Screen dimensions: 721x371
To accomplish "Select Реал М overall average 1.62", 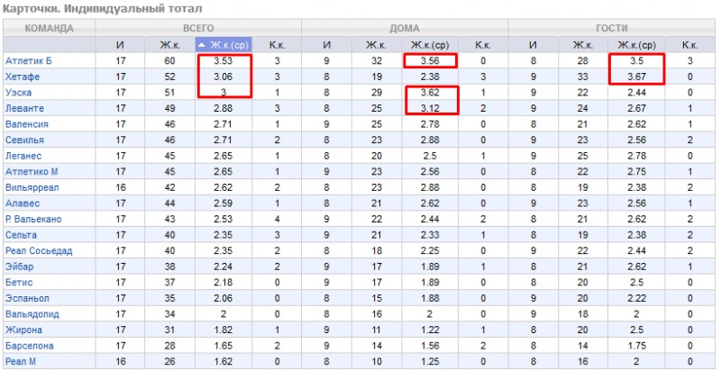I will click(x=224, y=361).
